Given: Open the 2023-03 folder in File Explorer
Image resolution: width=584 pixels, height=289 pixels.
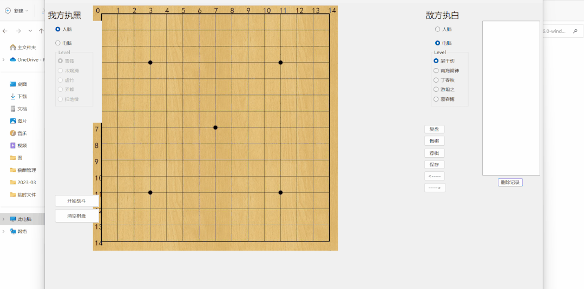Looking at the screenshot, I should [x=23, y=182].
